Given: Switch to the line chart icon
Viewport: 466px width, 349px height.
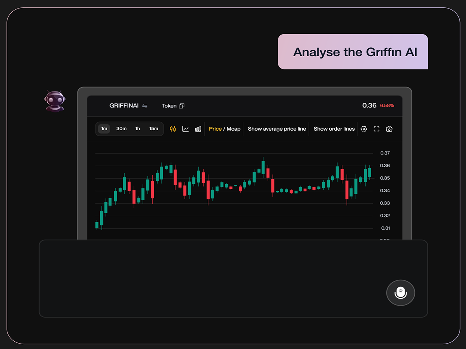Looking at the screenshot, I should click(186, 129).
